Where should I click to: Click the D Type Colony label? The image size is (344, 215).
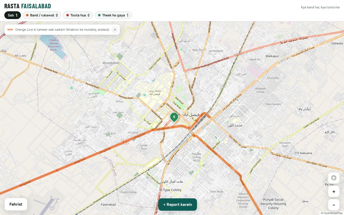click(171, 190)
